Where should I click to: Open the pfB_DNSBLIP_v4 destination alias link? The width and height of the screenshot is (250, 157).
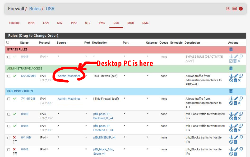click(104, 137)
